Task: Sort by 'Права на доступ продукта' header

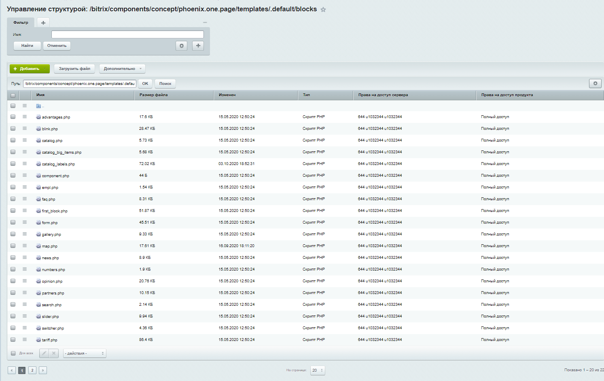Action: click(540, 95)
